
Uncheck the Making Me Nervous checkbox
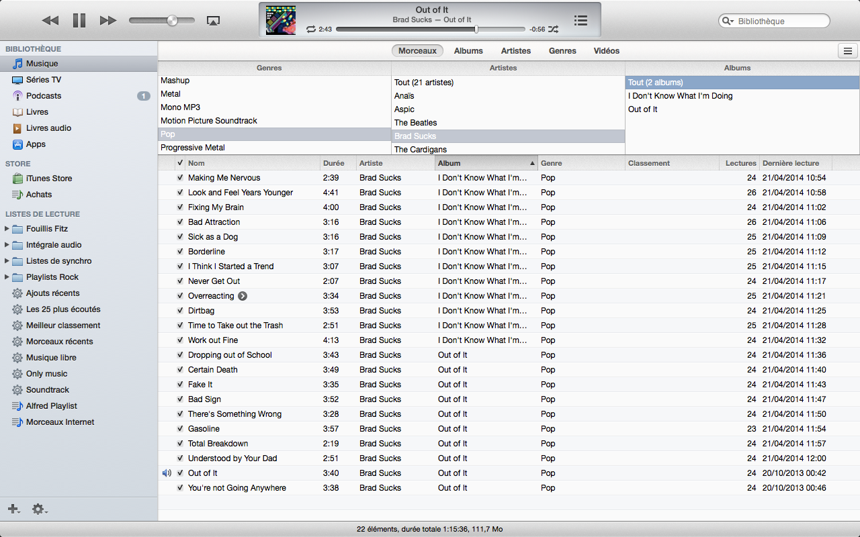(180, 178)
